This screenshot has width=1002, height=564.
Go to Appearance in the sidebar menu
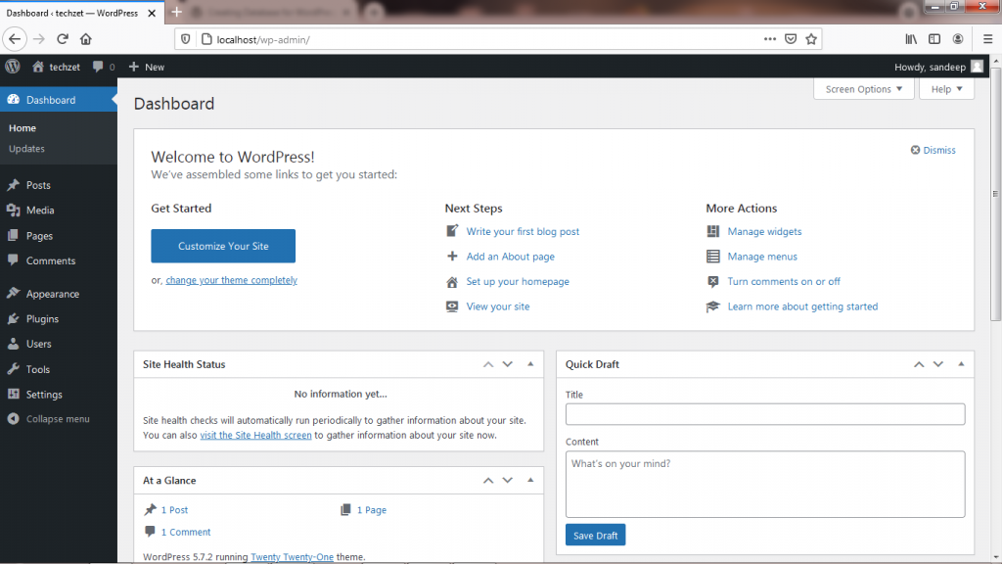(x=53, y=294)
